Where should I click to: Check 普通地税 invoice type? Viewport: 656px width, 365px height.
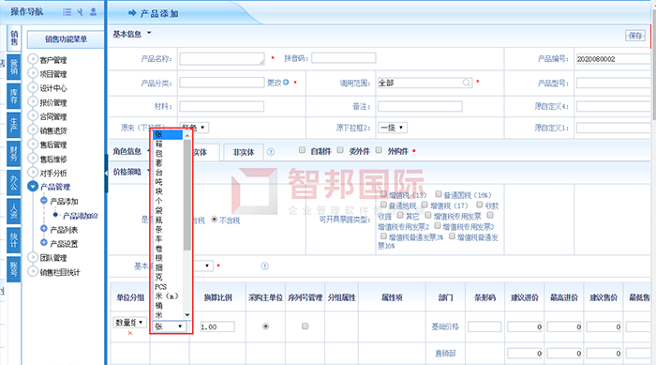(x=383, y=205)
